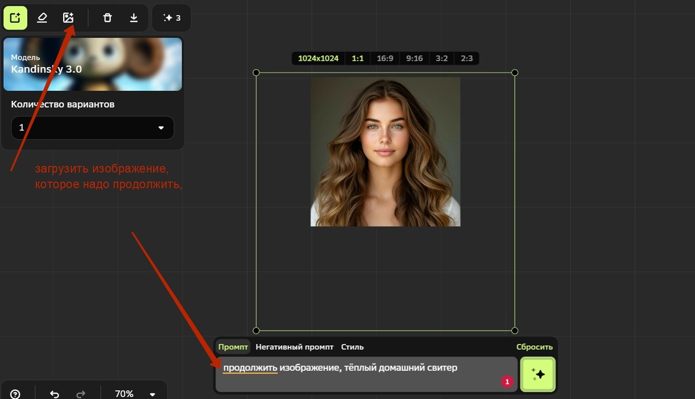Open the Kandinsky 3.0 model card
The width and height of the screenshot is (695, 399).
click(x=93, y=64)
